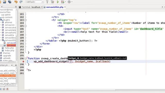Viewport: 165px width, 93px height.
Task: Click the zenvacron folder icon
Action: (3, 25)
